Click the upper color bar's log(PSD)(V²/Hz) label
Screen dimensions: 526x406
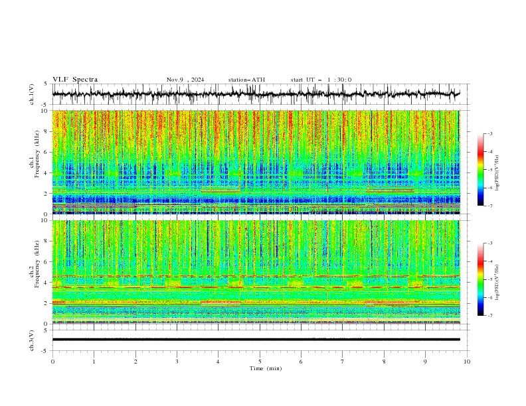point(497,173)
